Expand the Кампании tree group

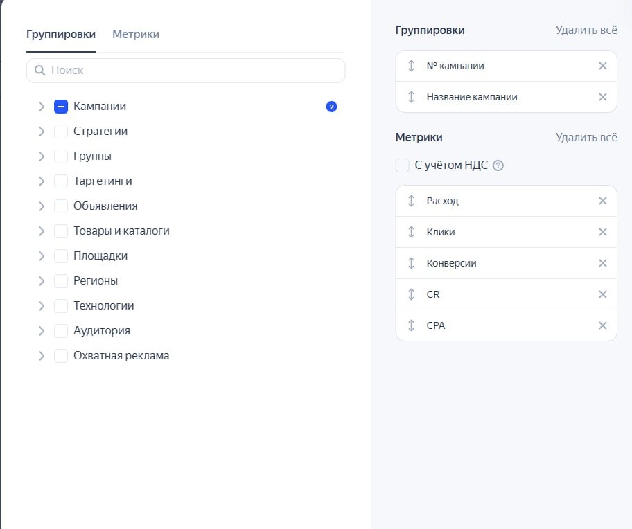pos(42,107)
